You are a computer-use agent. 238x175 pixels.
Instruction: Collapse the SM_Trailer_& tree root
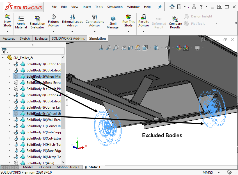3,58
